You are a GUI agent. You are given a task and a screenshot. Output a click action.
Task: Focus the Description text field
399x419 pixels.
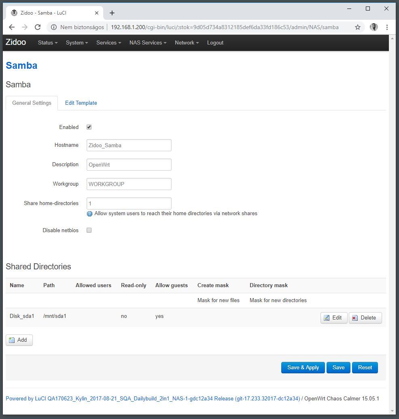(x=129, y=165)
